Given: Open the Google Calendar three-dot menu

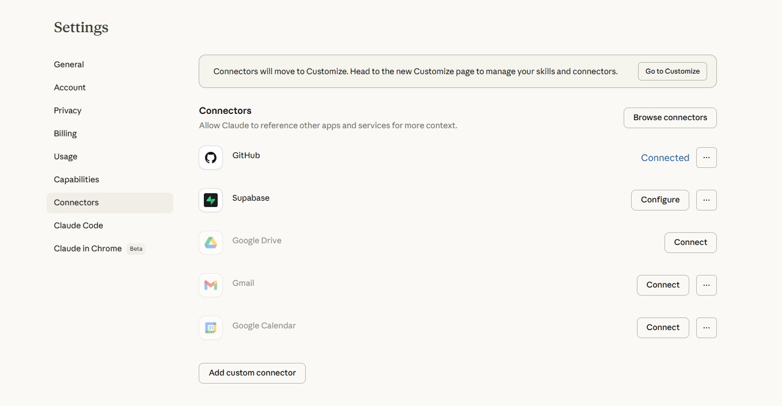Looking at the screenshot, I should 706,328.
